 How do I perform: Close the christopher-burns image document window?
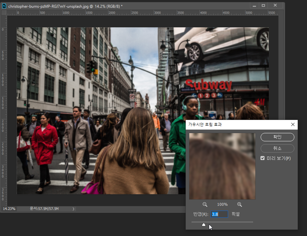point(275,6)
